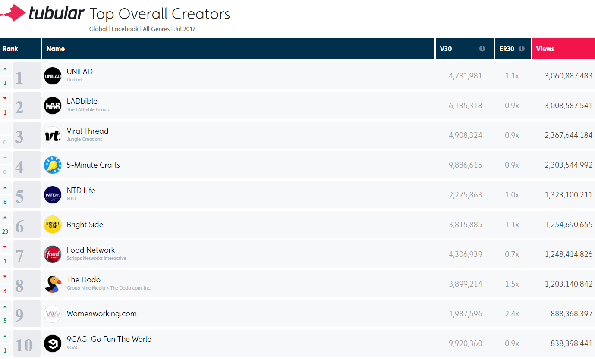Sort by the Name column header
The width and height of the screenshot is (595, 359).
238,49
